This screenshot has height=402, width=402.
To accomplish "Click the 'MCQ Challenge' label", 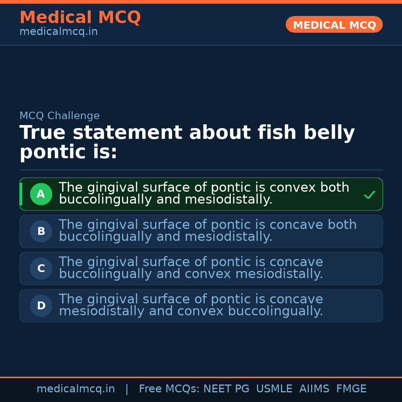I will pyautogui.click(x=60, y=116).
